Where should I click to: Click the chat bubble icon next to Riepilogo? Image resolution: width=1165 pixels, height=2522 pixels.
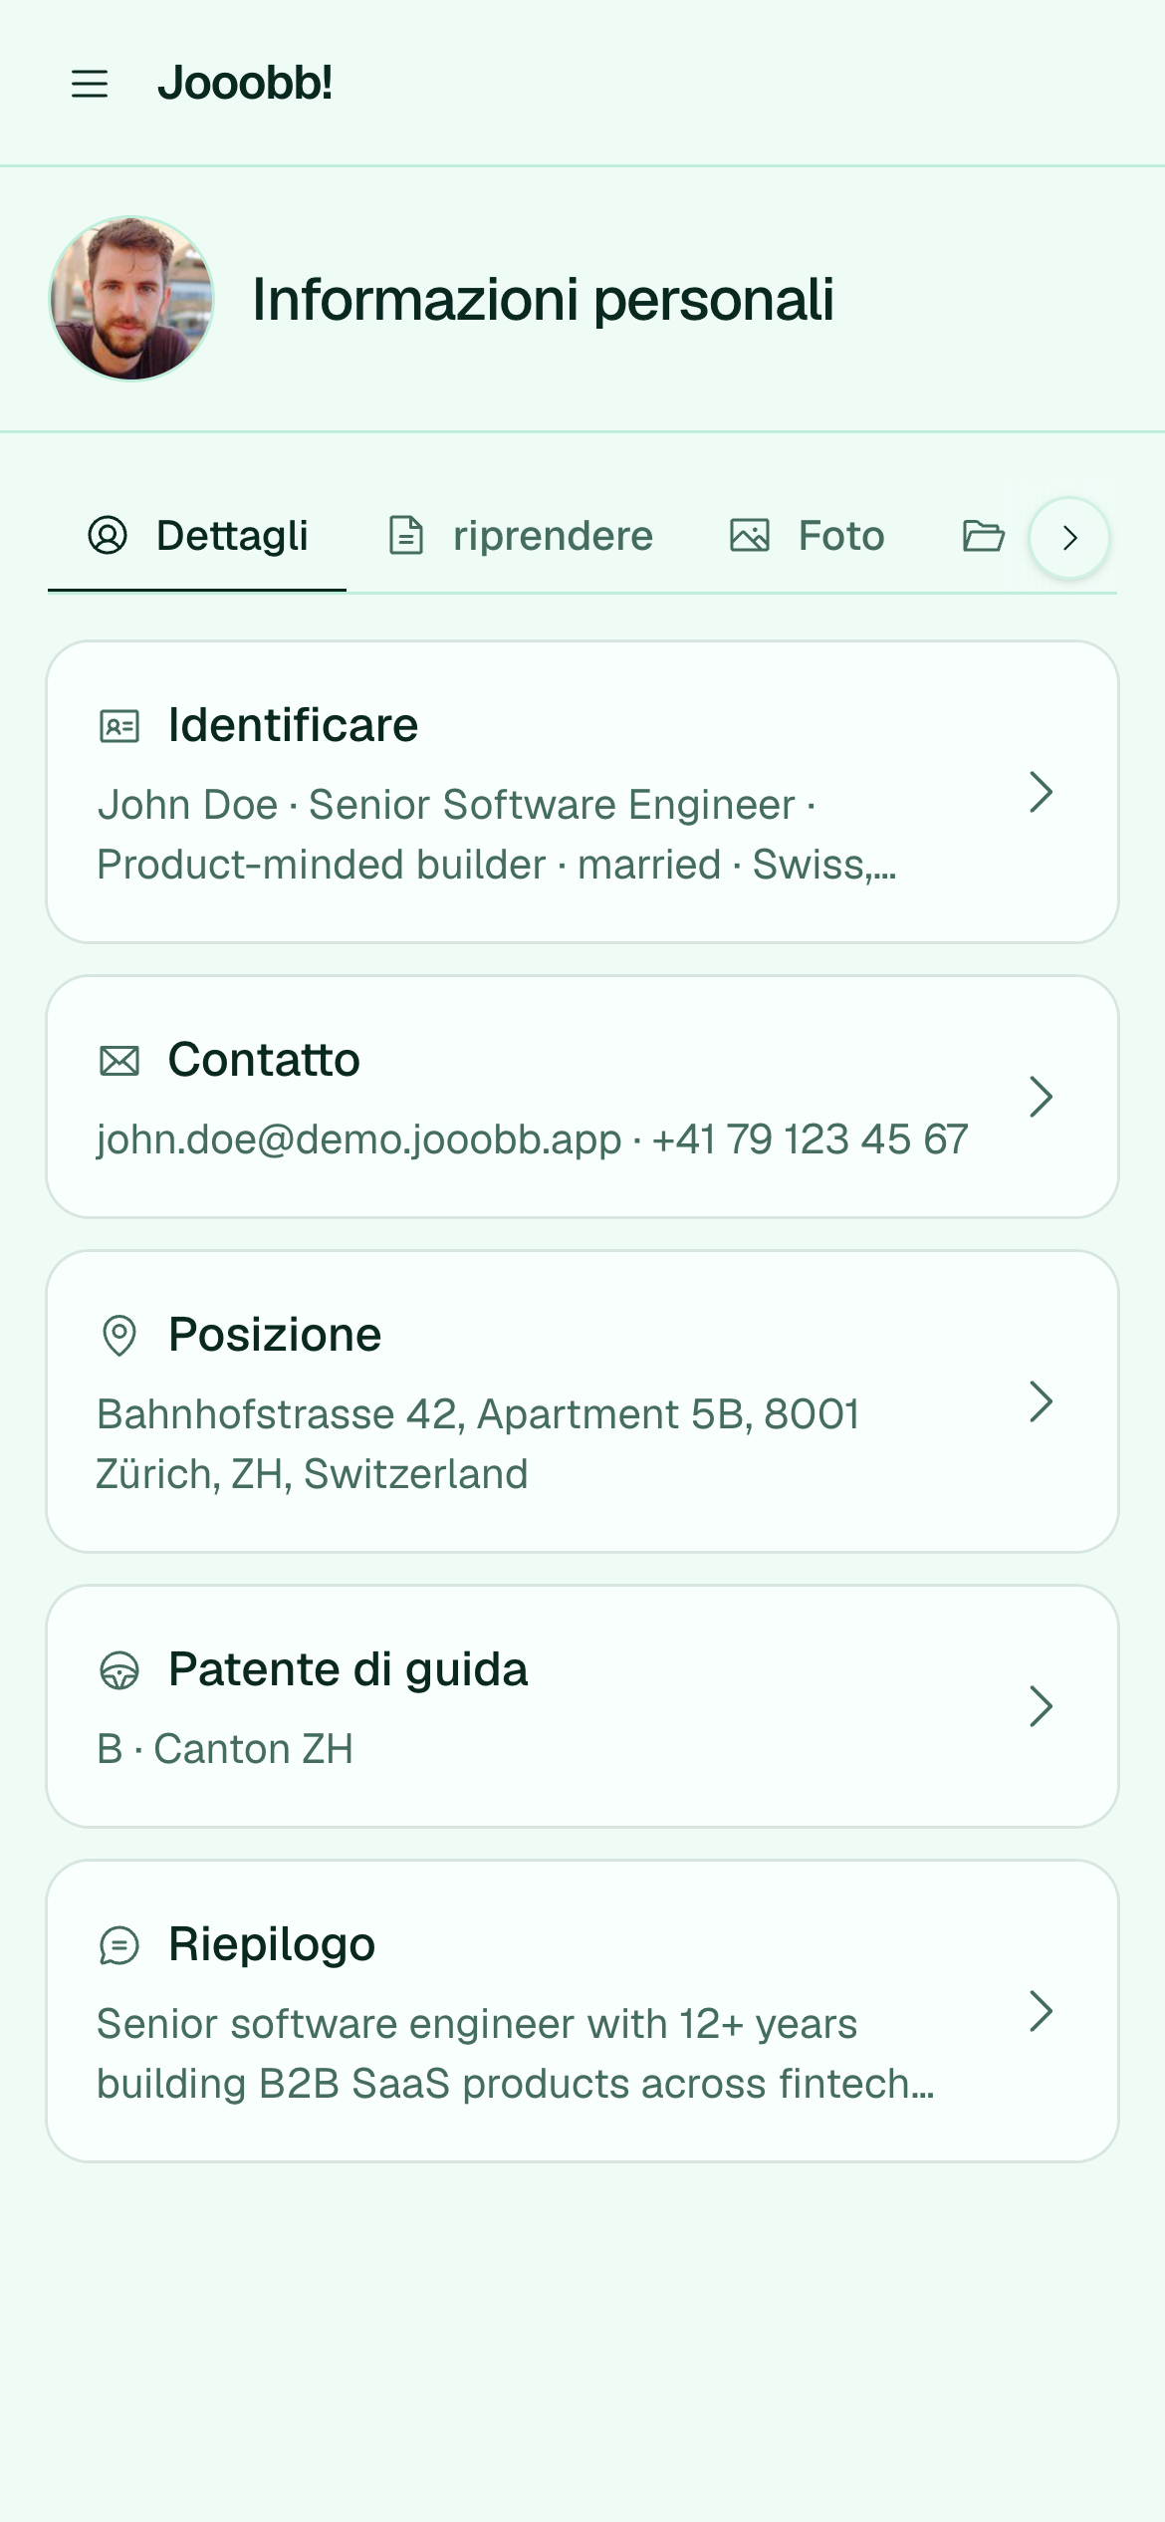point(119,1945)
